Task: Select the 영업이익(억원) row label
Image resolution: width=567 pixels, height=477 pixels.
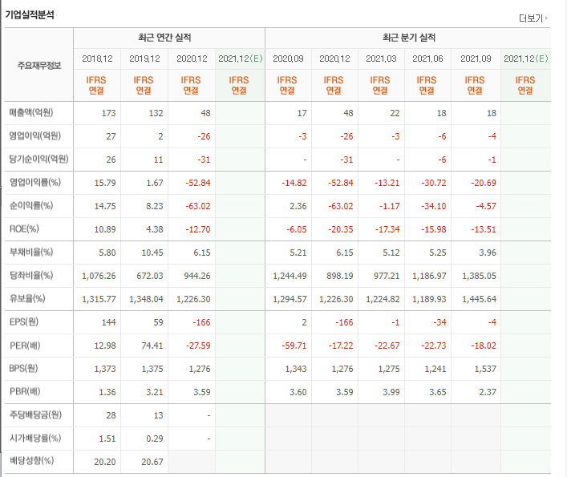Action: click(35, 135)
